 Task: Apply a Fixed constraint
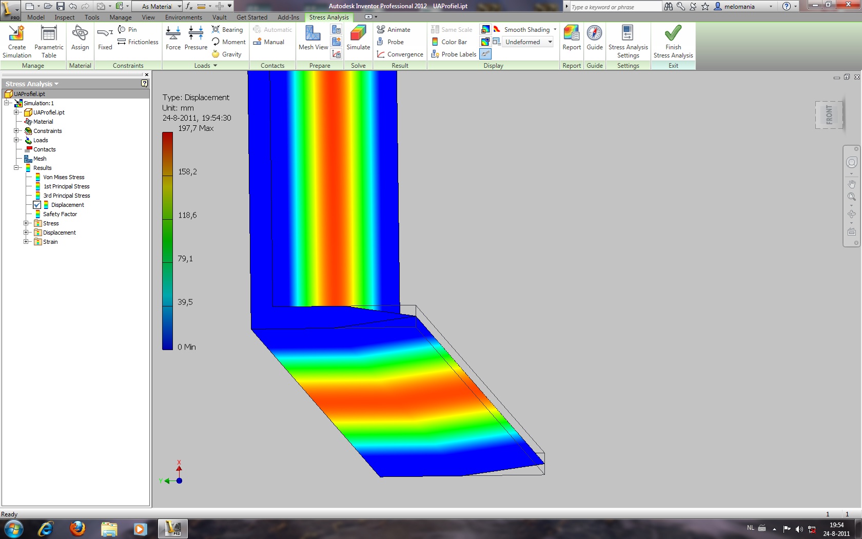click(105, 38)
